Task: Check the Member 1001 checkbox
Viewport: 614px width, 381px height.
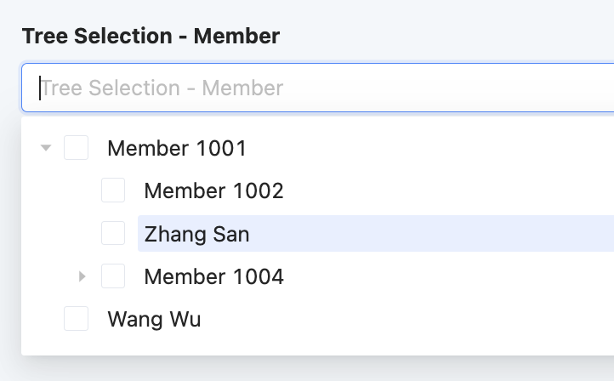Action: pos(77,149)
